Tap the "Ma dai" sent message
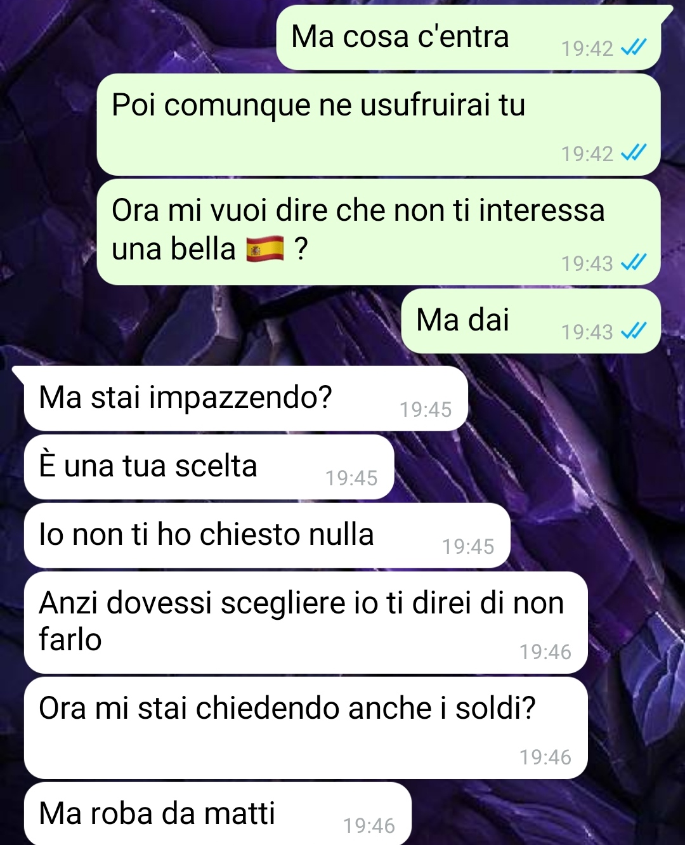685x845 pixels. tap(532, 321)
